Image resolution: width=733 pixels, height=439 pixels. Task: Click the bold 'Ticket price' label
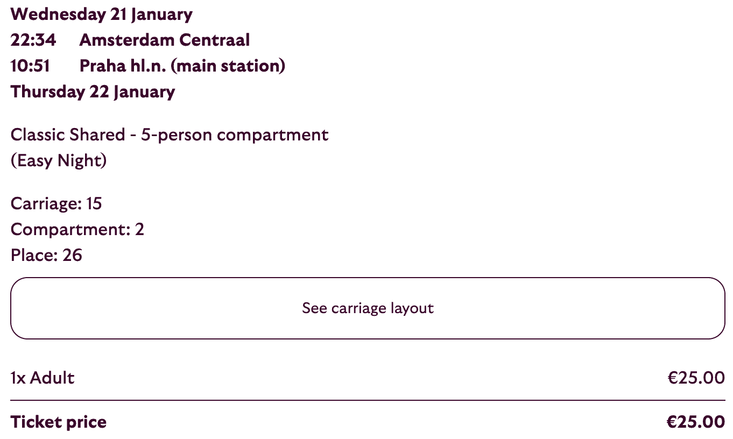[x=58, y=422]
